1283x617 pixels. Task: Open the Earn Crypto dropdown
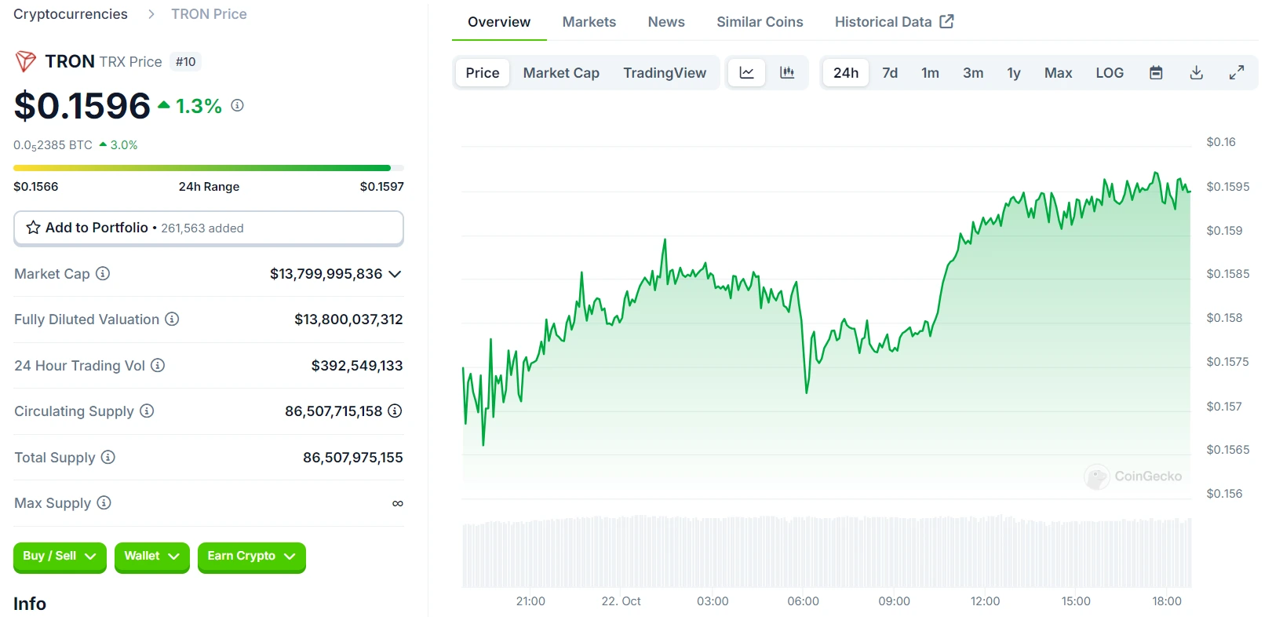(251, 557)
